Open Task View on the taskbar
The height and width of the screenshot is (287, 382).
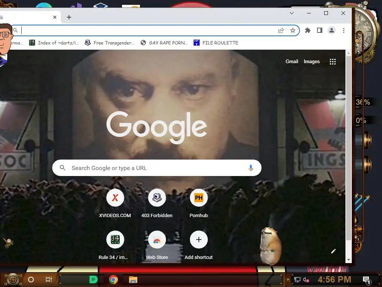point(49,280)
